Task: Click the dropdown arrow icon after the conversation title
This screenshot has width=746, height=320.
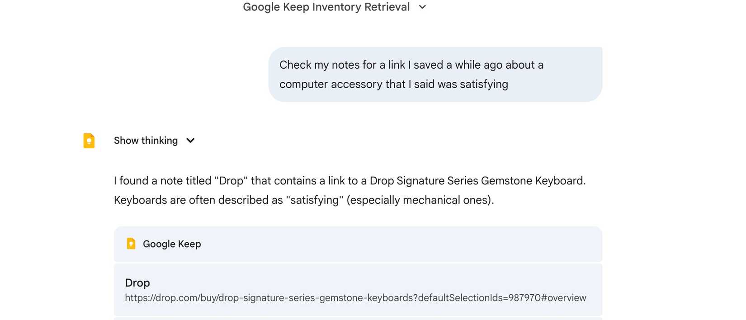Action: [422, 7]
